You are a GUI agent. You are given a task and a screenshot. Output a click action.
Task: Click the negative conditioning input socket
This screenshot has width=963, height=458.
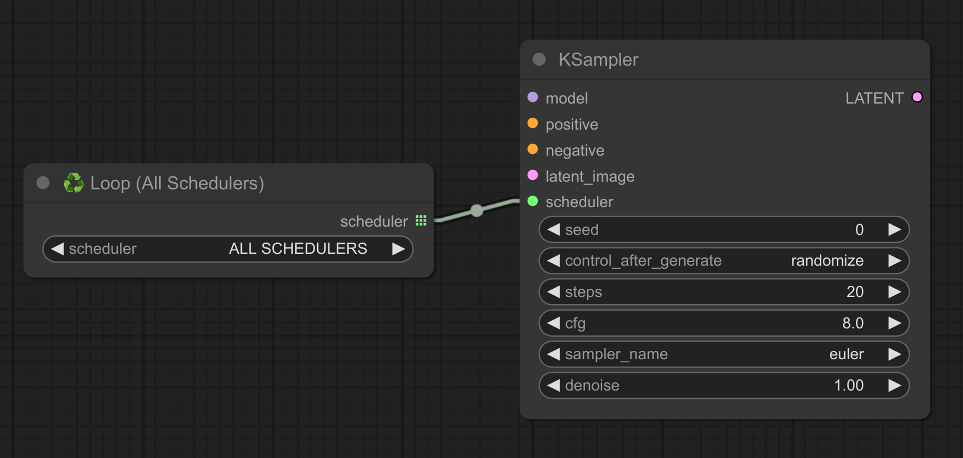point(532,149)
